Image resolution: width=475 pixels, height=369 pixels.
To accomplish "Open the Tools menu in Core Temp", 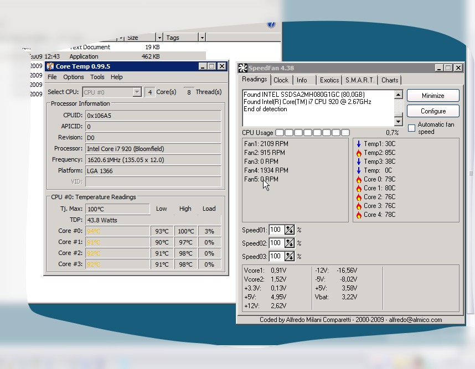I will pos(97,77).
